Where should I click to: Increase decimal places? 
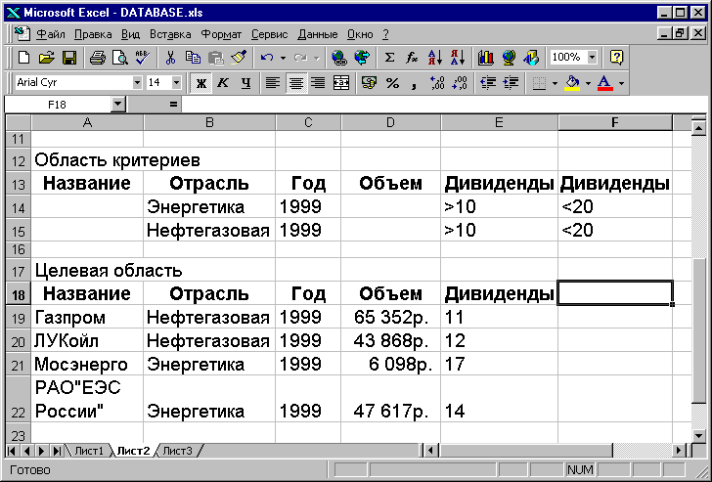437,82
